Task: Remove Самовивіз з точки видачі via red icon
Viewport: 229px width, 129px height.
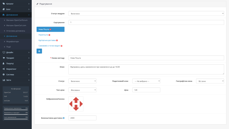Action: 62,46
